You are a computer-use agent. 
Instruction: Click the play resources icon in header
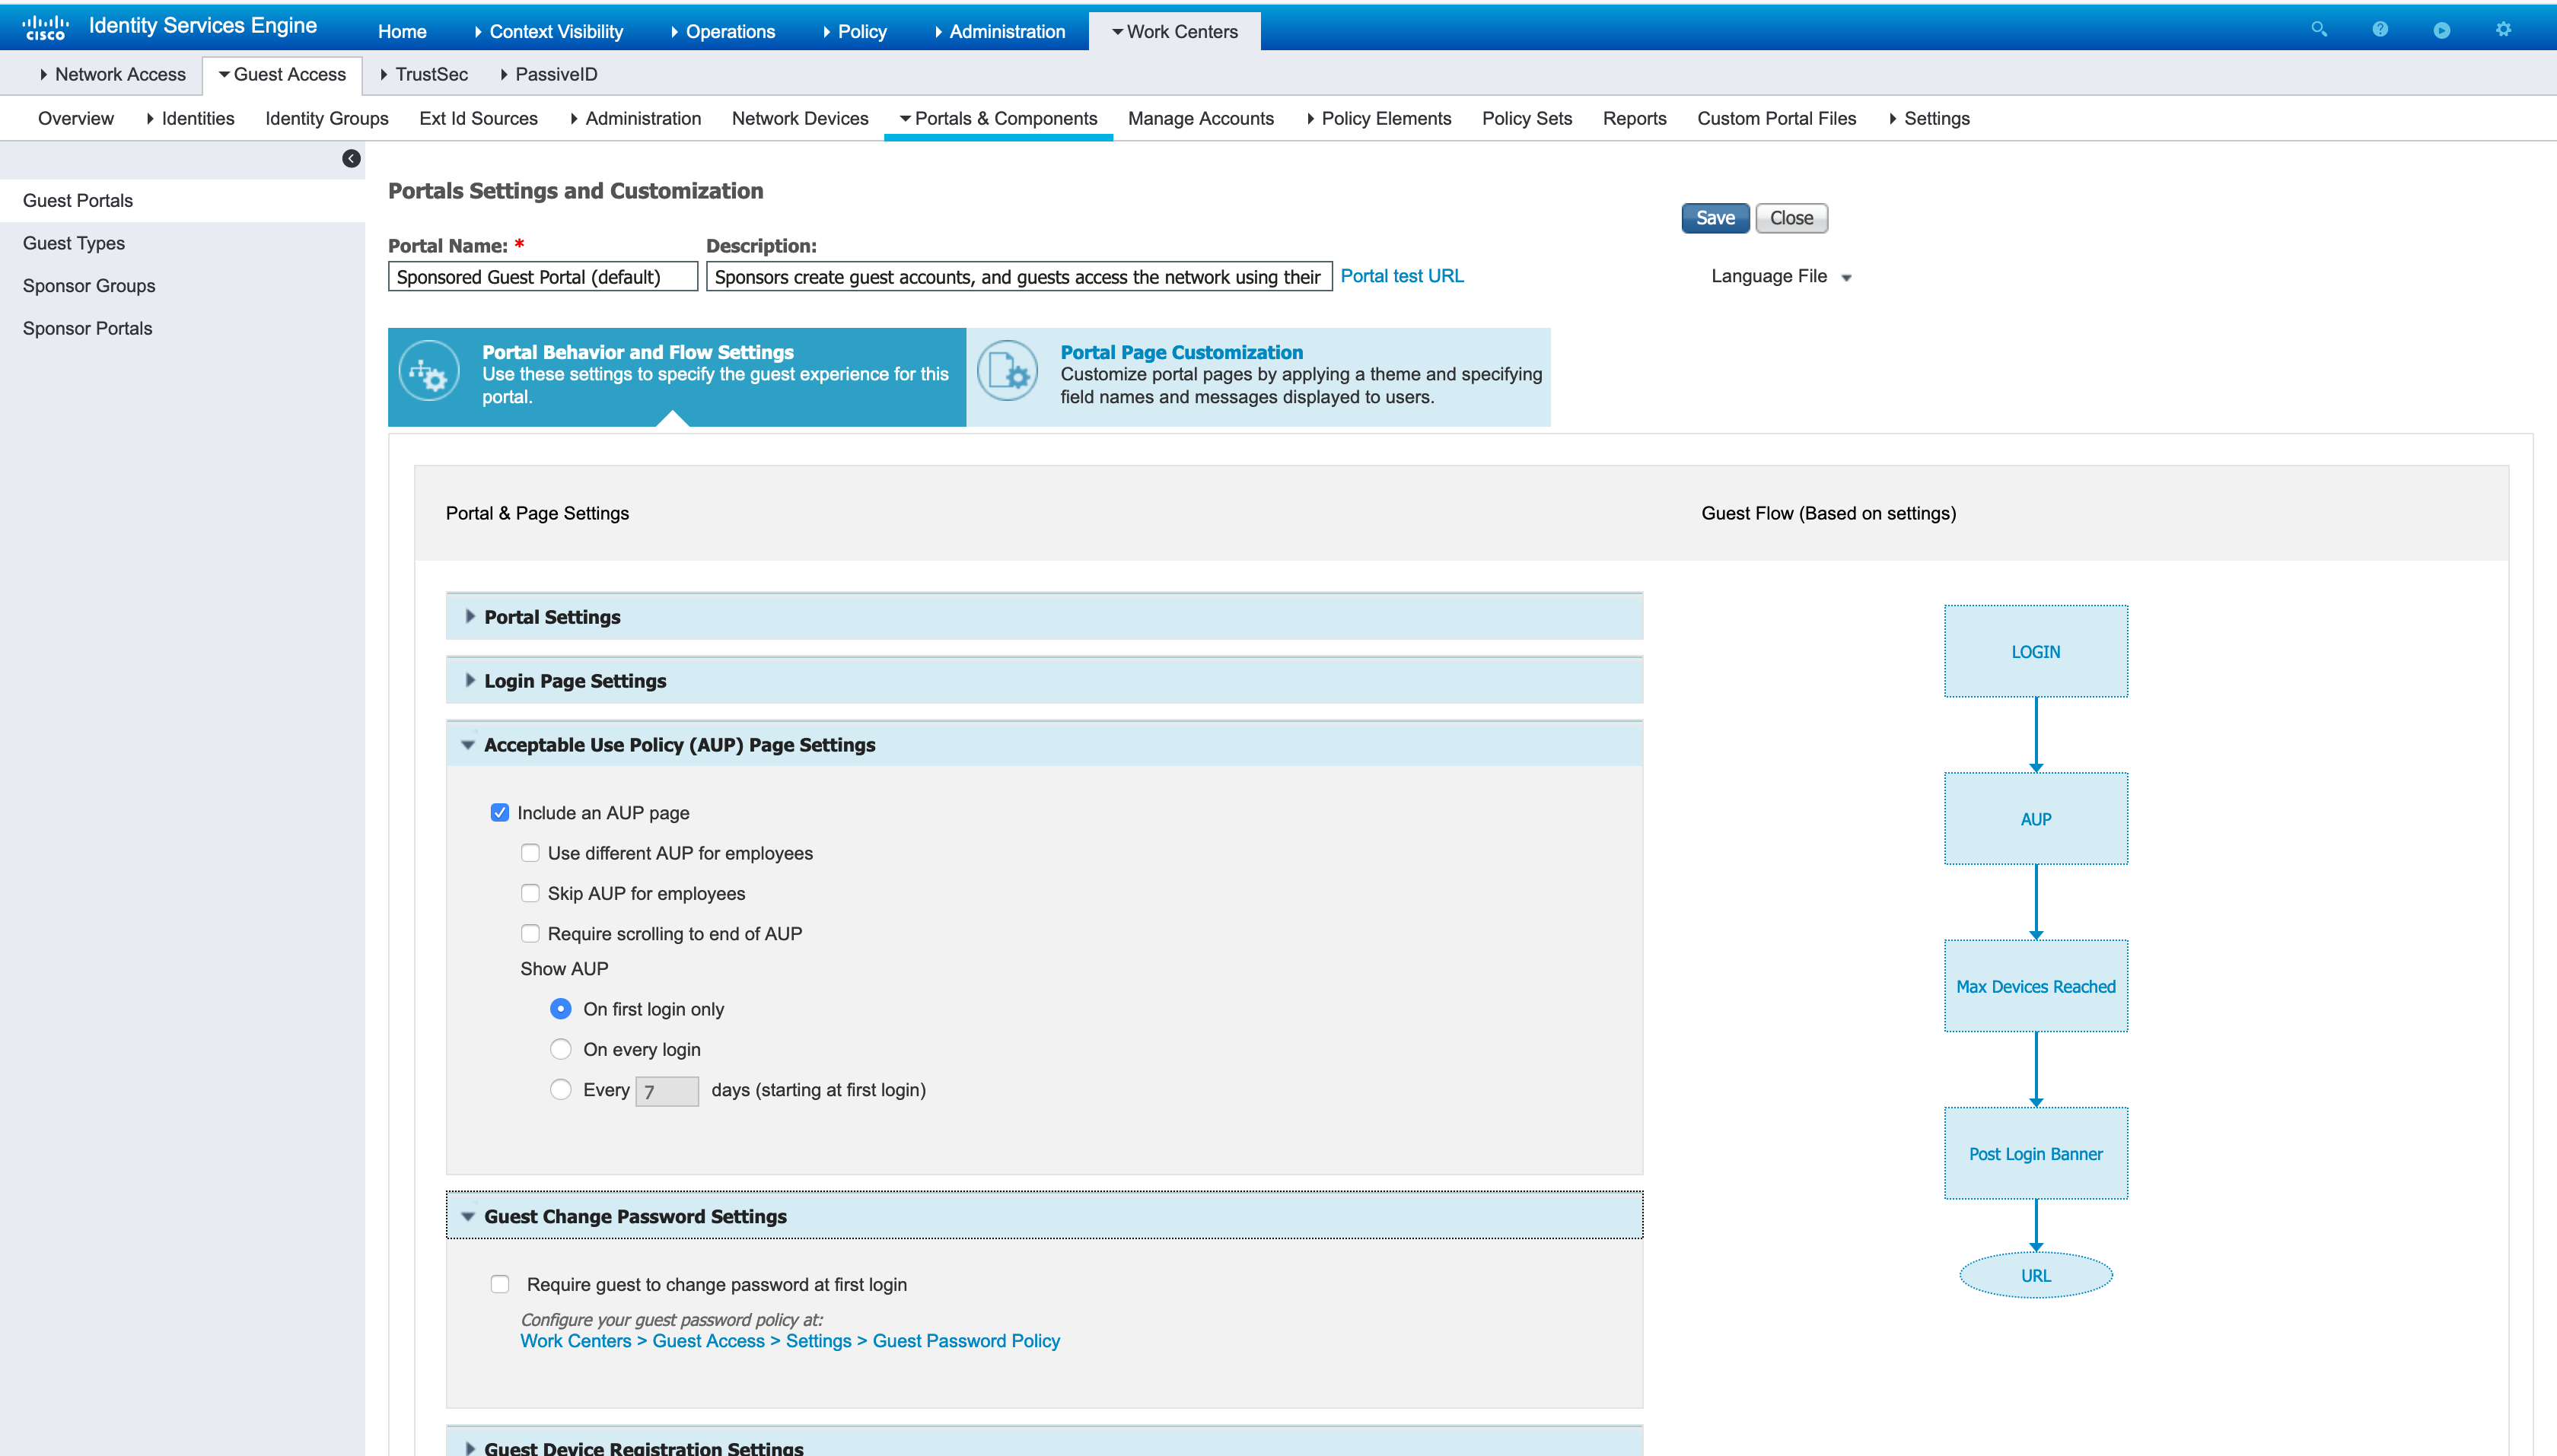click(2441, 30)
